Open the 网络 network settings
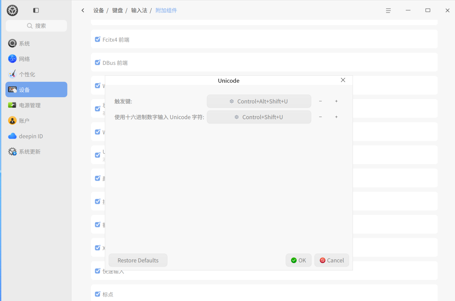This screenshot has height=301, width=455. tap(36, 59)
